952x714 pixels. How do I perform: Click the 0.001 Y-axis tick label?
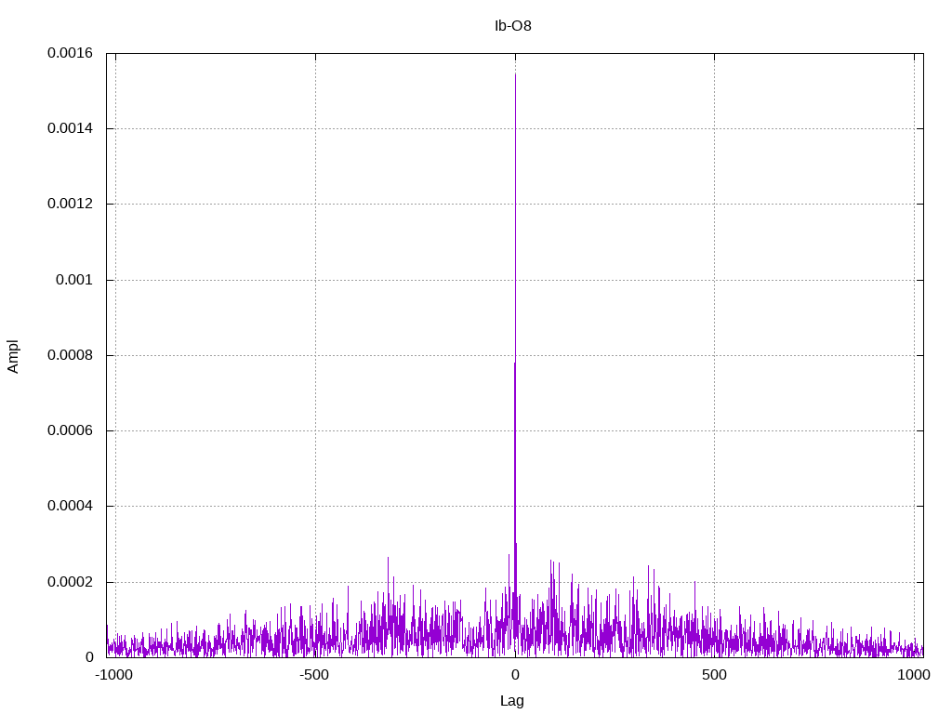pyautogui.click(x=74, y=280)
